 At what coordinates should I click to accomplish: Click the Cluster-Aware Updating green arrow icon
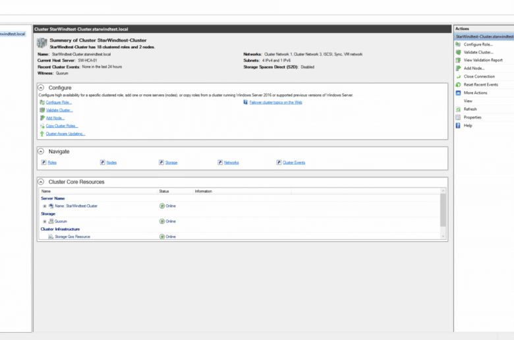click(x=42, y=134)
